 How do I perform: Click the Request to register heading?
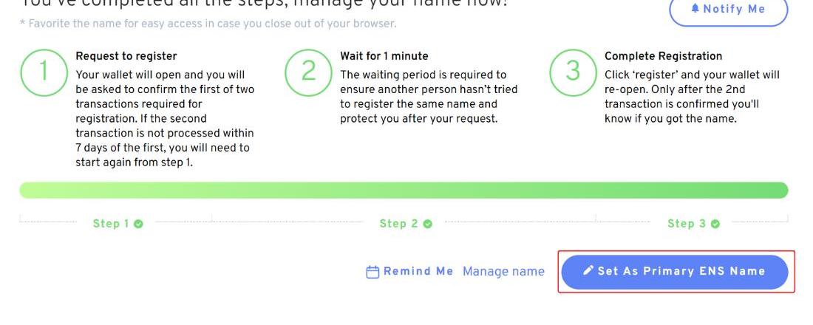tap(126, 56)
